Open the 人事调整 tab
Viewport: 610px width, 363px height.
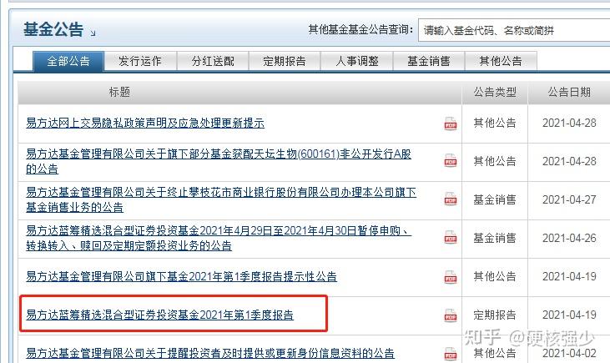click(x=357, y=61)
